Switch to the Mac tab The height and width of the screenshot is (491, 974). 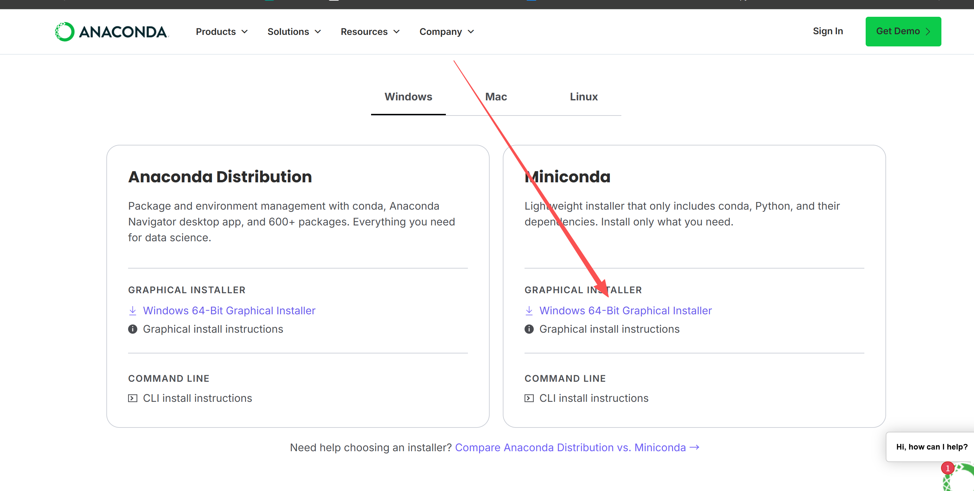[x=496, y=97]
